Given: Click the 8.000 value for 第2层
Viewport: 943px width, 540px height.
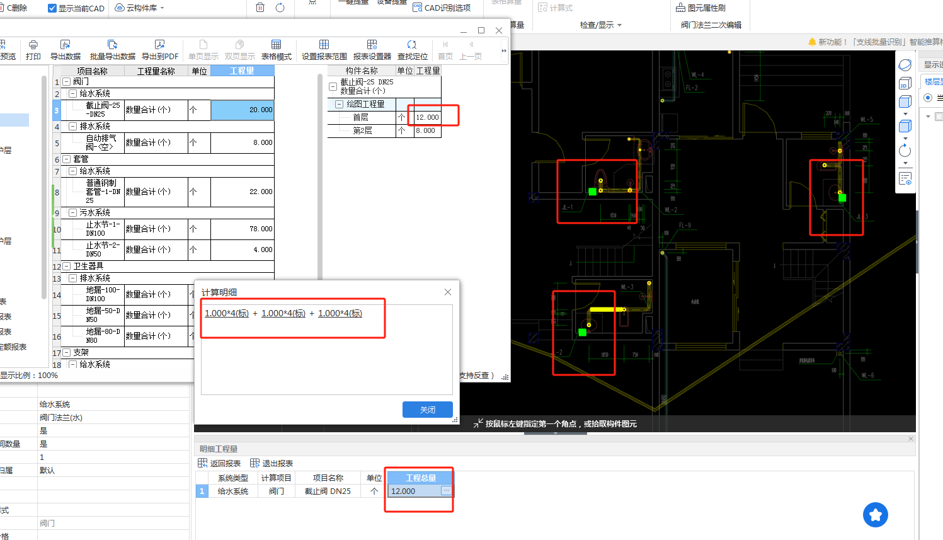Looking at the screenshot, I should (427, 131).
